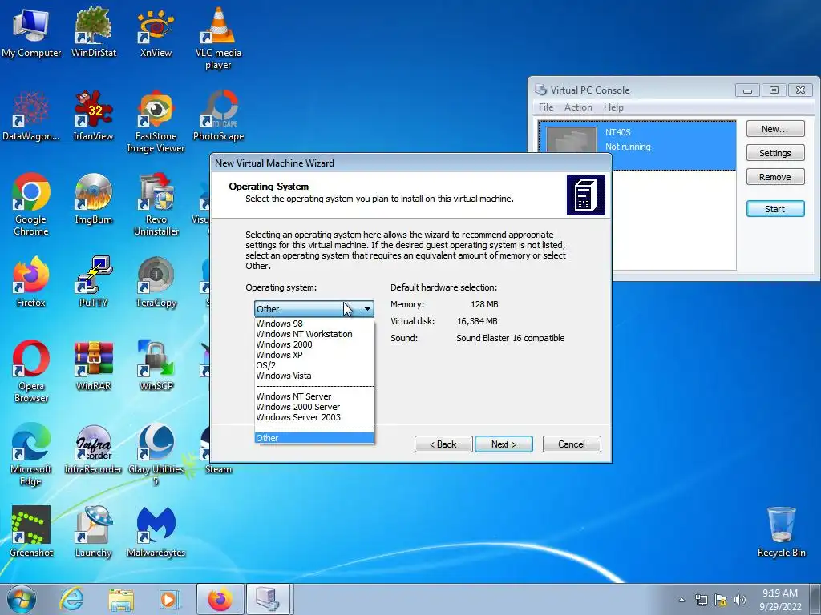
Task: Open File menu in Virtual PC Console
Action: coord(545,107)
